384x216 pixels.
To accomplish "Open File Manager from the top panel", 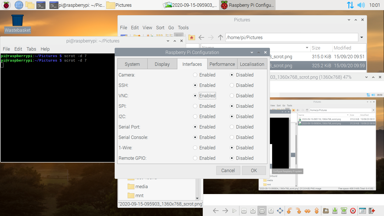I will [x=30, y=5].
